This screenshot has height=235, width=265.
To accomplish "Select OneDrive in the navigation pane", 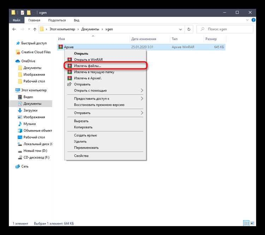I will click(25, 61).
